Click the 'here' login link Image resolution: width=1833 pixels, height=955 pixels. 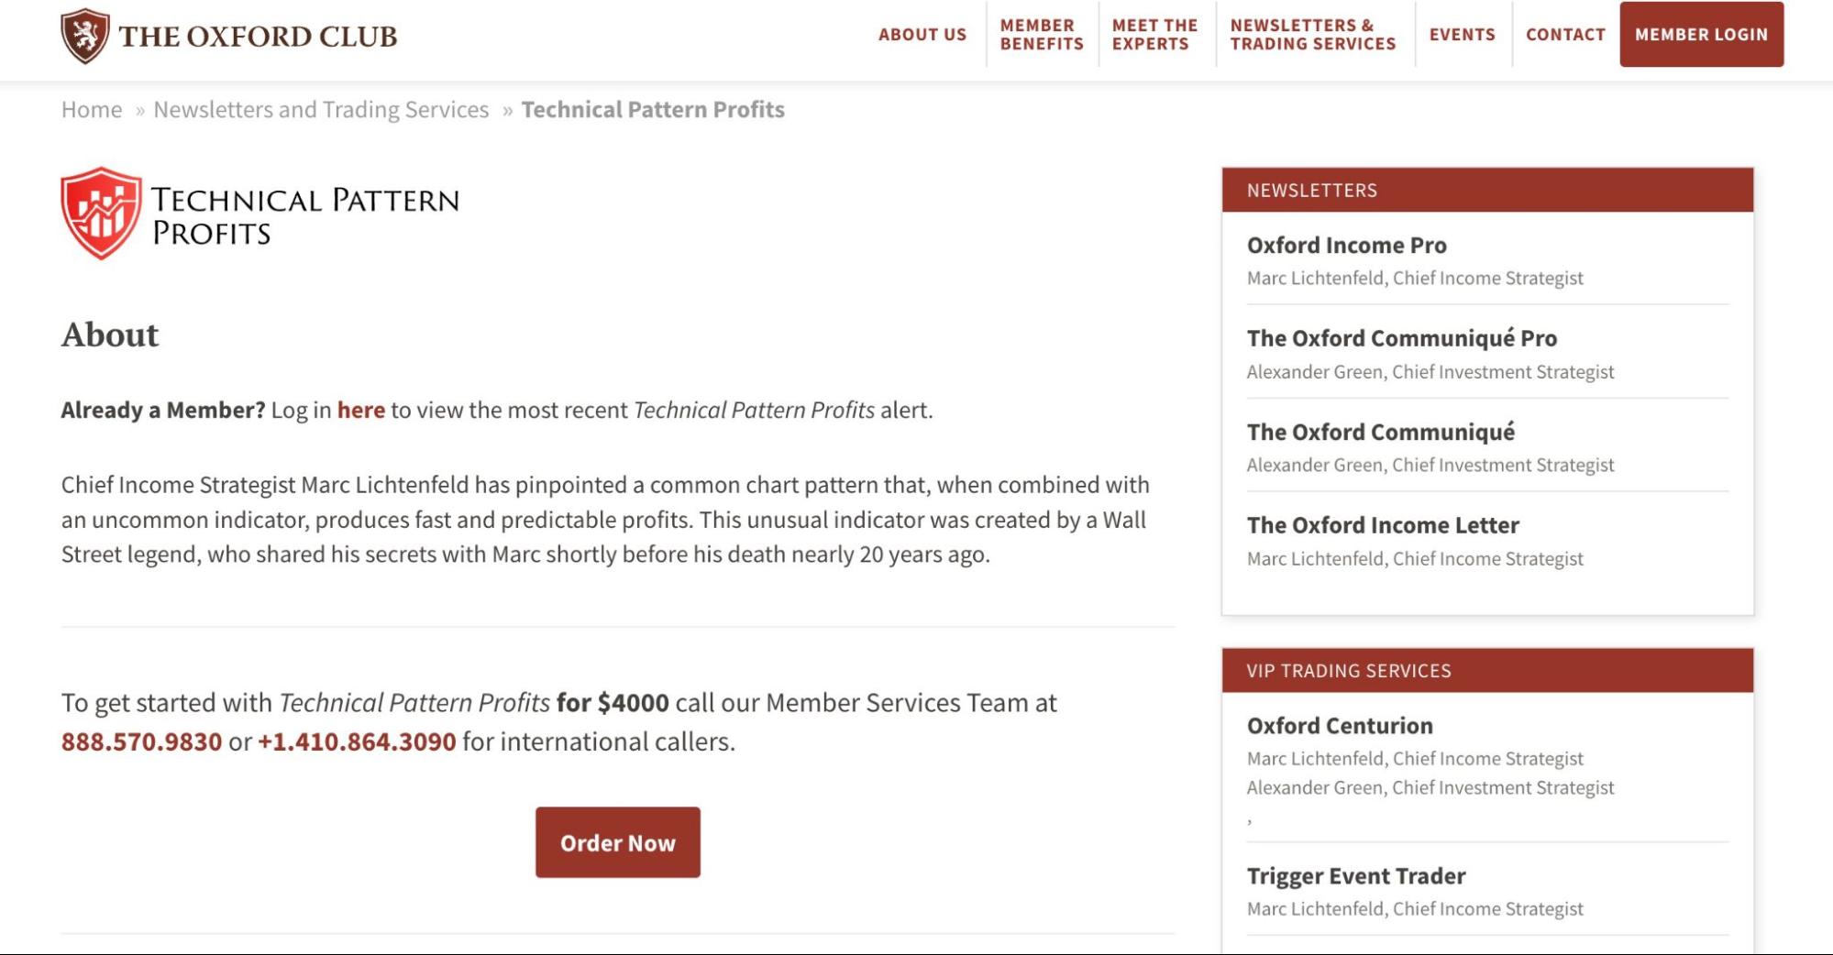(x=361, y=410)
